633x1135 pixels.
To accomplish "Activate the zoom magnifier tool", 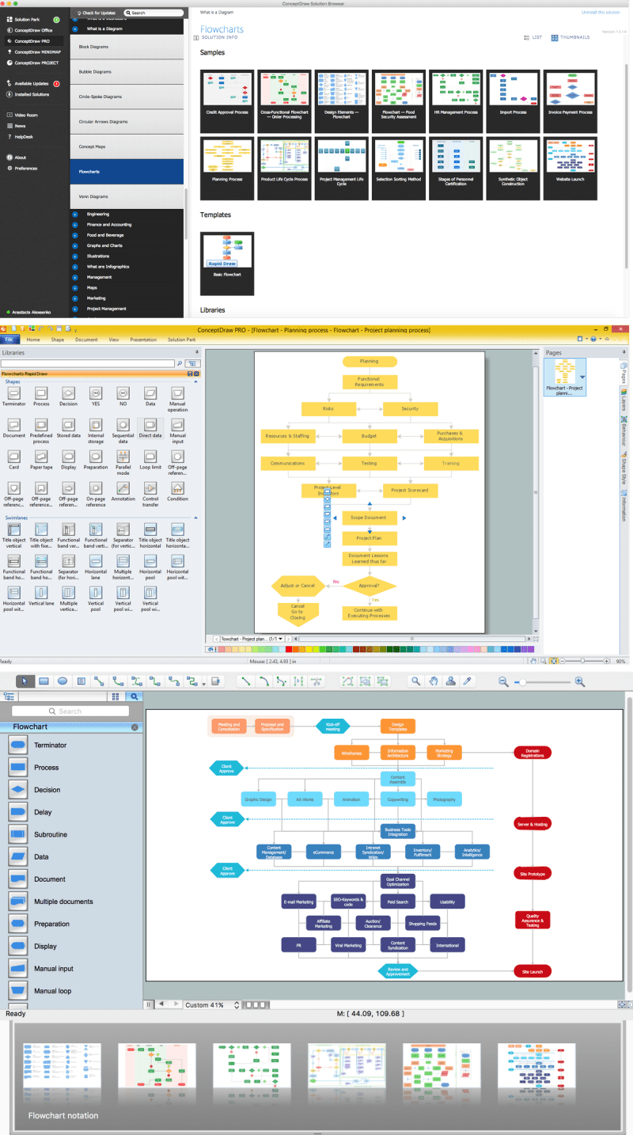I will 415,679.
